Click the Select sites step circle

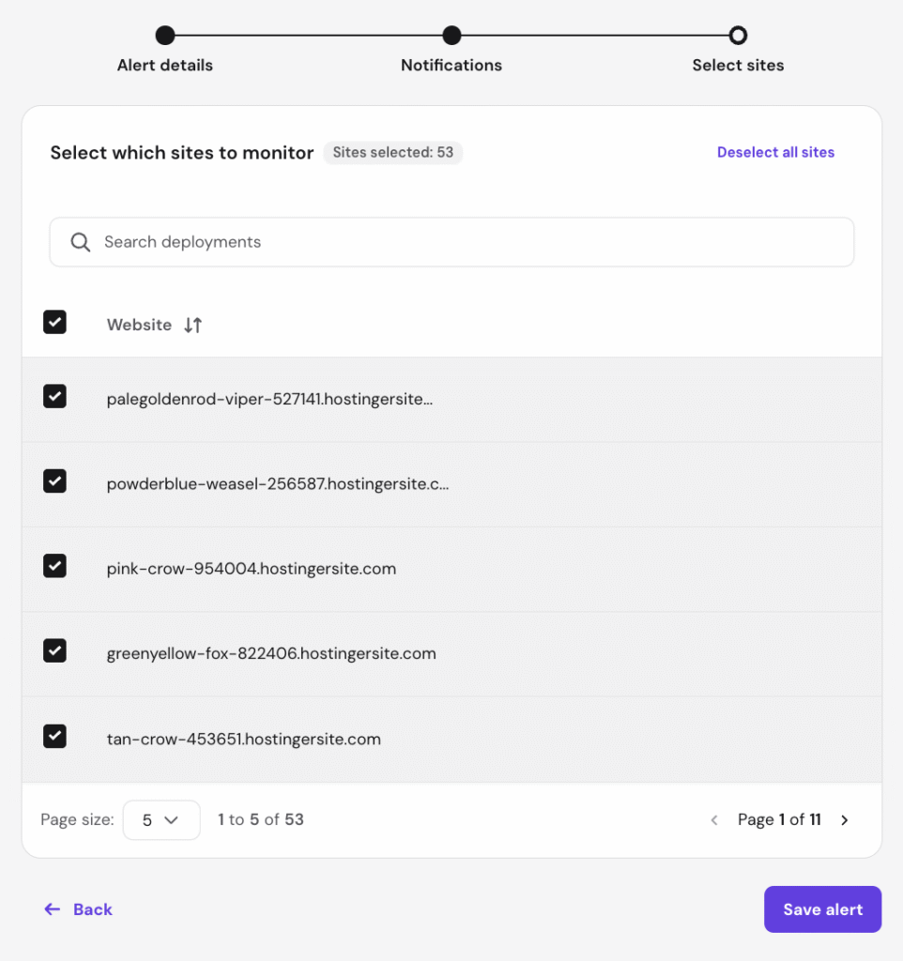pos(738,36)
